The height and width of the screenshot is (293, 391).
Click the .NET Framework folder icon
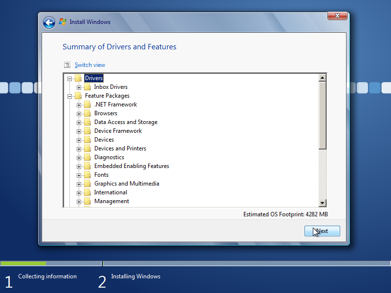click(x=87, y=104)
